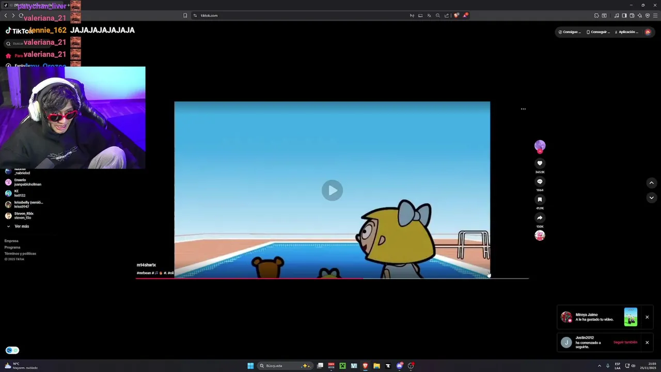The width and height of the screenshot is (661, 372).
Task: Open the creator's profile avatar beside the video
Action: tap(540, 146)
